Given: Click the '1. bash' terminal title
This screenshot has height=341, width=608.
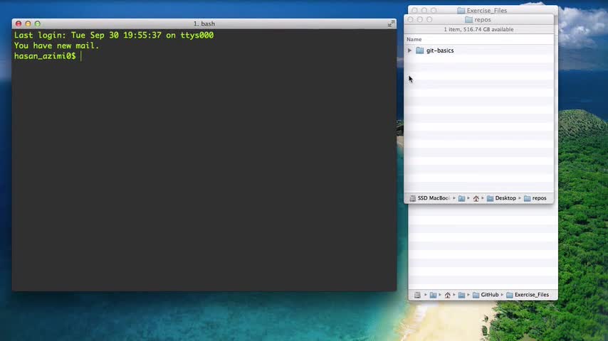Looking at the screenshot, I should pos(204,23).
